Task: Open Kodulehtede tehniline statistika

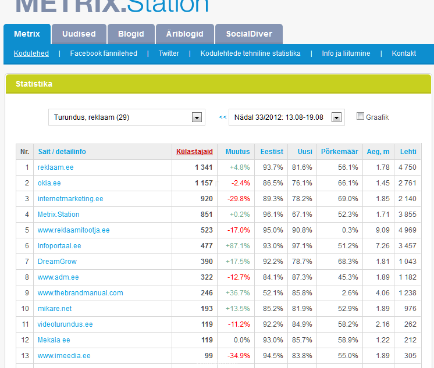Action: pos(251,53)
